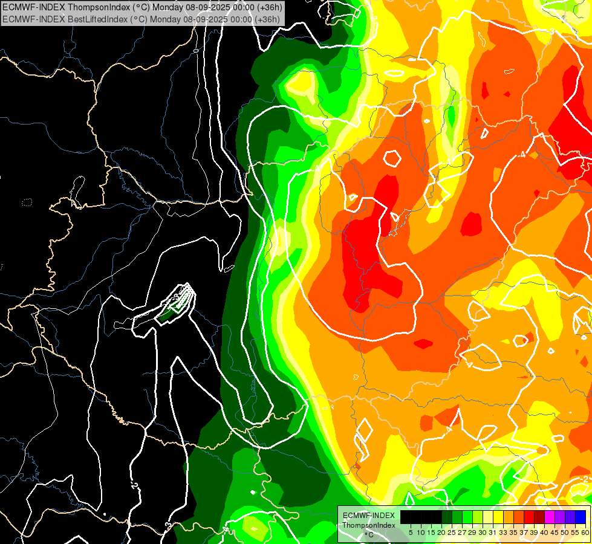Screen dimensions: 592x544
Task: Click the legend tick value '40'
Action: click(x=544, y=533)
